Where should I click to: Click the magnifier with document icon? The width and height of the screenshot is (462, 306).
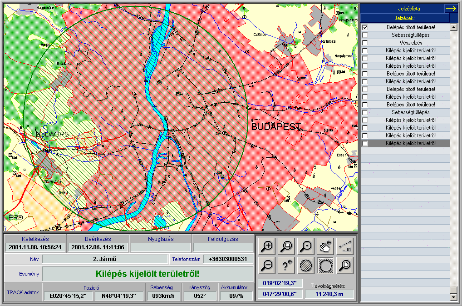click(x=345, y=266)
